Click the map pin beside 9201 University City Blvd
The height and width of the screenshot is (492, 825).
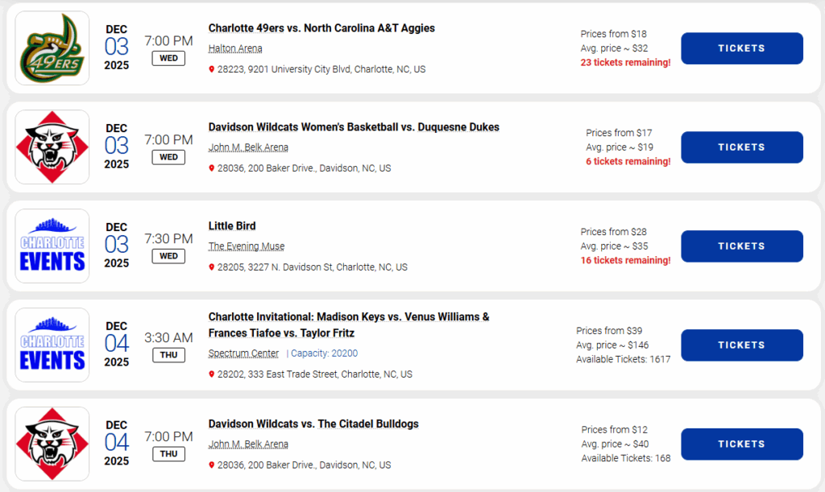tap(212, 69)
